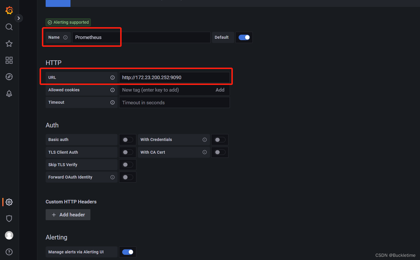420x260 pixels.
Task: Click Add header button
Action: [68, 215]
